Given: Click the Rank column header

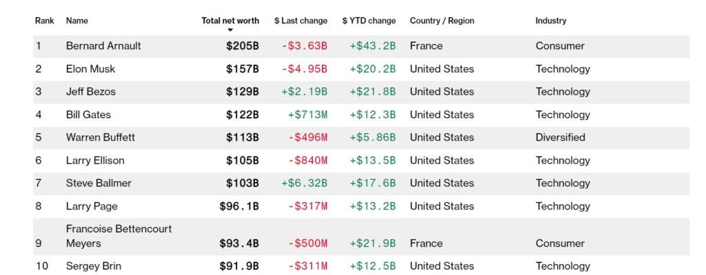Looking at the screenshot, I should 45,21.
